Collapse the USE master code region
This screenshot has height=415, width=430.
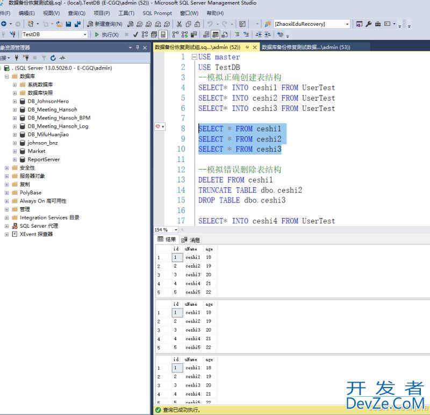pos(194,57)
